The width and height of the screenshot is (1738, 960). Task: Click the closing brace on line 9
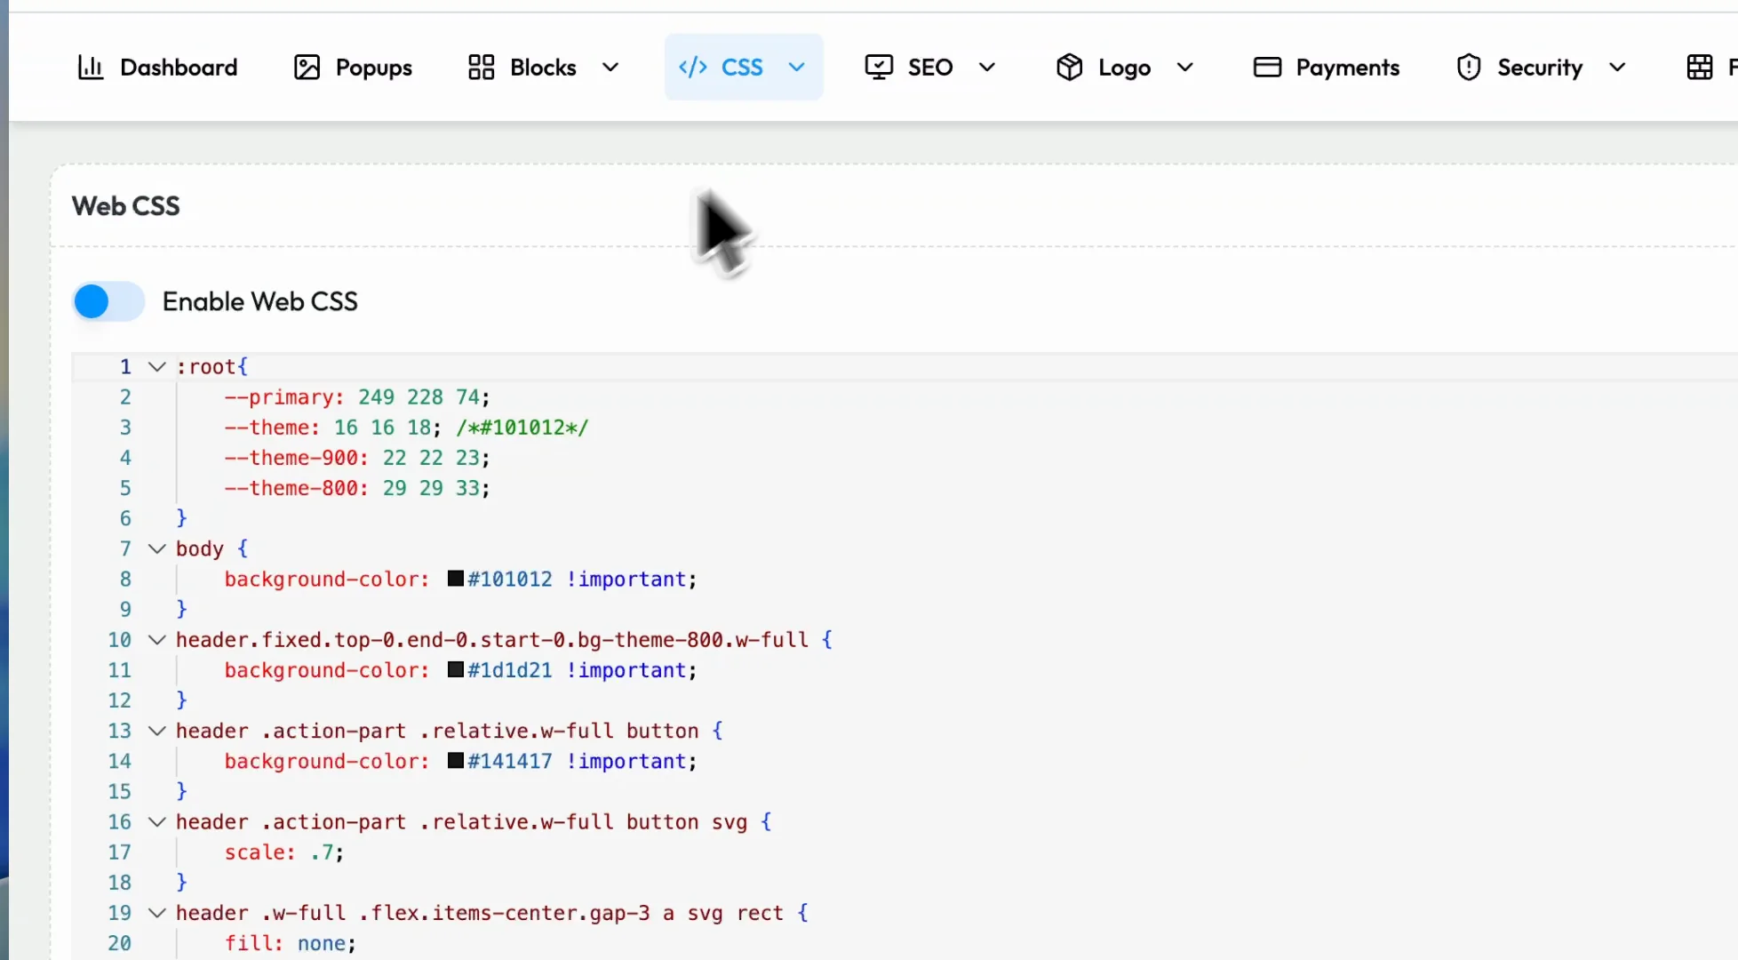pyautogui.click(x=181, y=610)
